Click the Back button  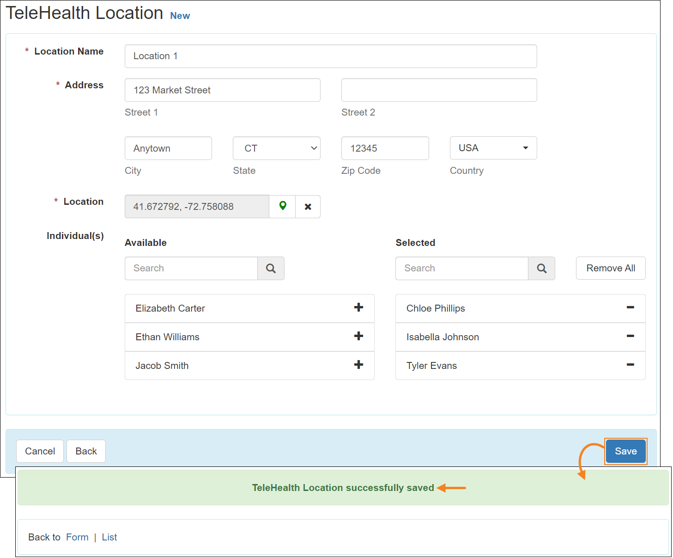pos(86,451)
